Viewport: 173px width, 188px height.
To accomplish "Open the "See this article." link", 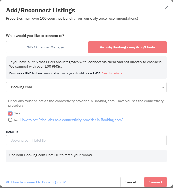I will click(x=112, y=73).
